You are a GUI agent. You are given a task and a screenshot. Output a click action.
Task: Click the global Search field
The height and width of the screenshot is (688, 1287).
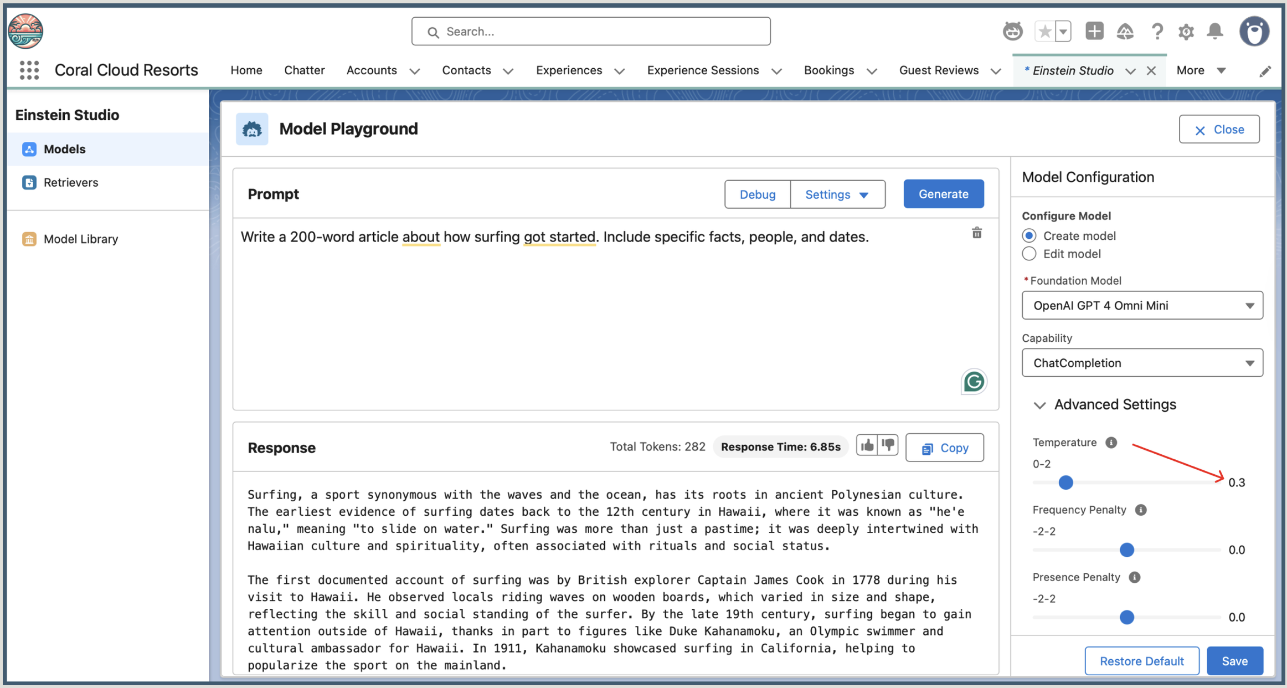(591, 32)
